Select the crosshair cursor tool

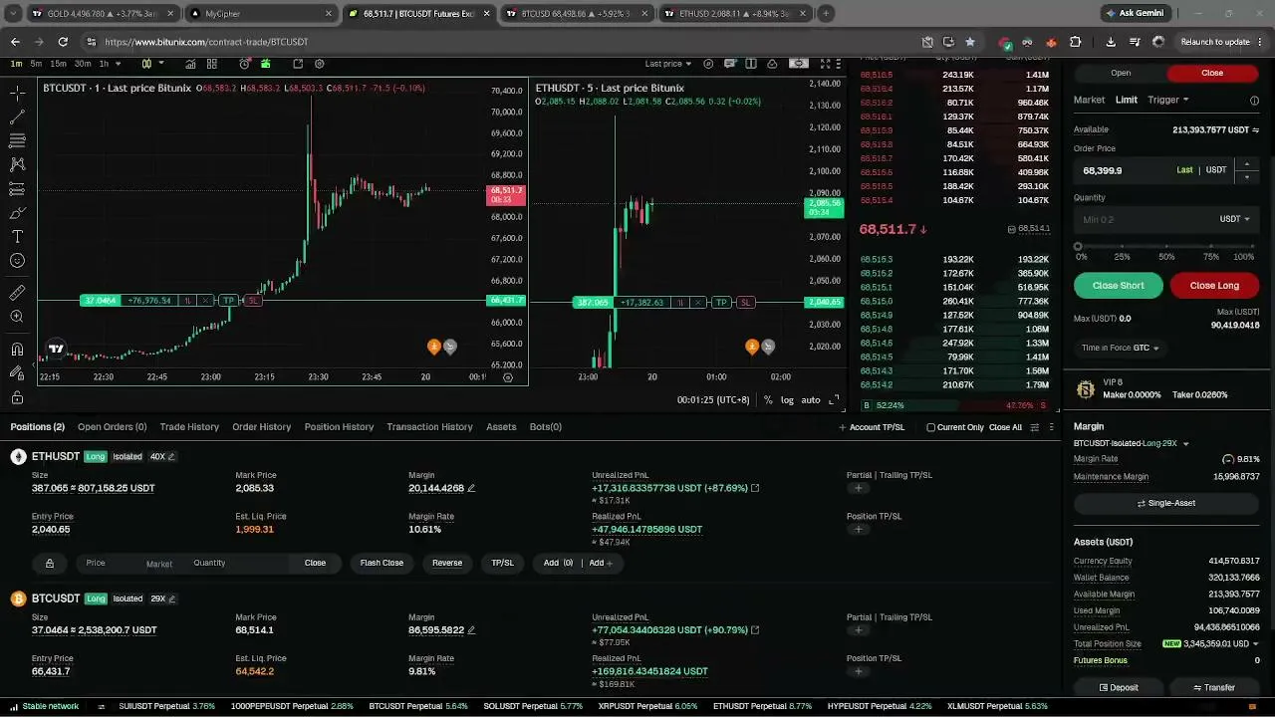pyautogui.click(x=17, y=93)
